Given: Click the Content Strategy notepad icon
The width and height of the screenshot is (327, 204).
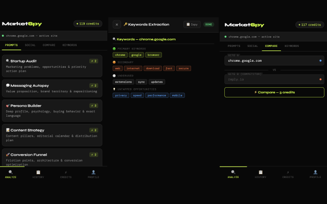Looking at the screenshot, I should tap(8, 130).
